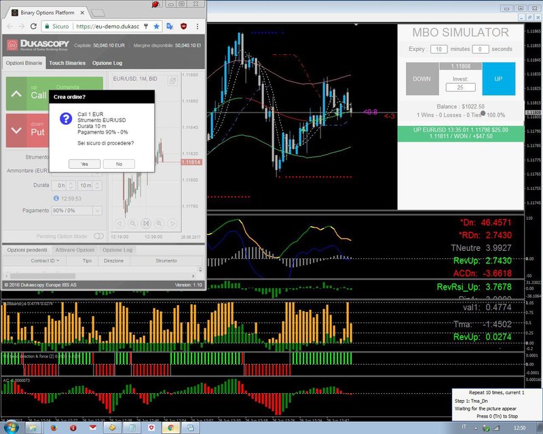Sort by Contract ID column header
Screen dimensions: 543x434
coord(45,260)
